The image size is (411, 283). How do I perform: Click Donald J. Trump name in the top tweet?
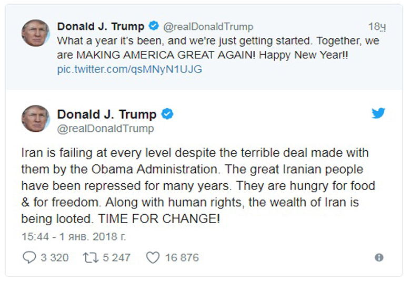[x=100, y=26]
